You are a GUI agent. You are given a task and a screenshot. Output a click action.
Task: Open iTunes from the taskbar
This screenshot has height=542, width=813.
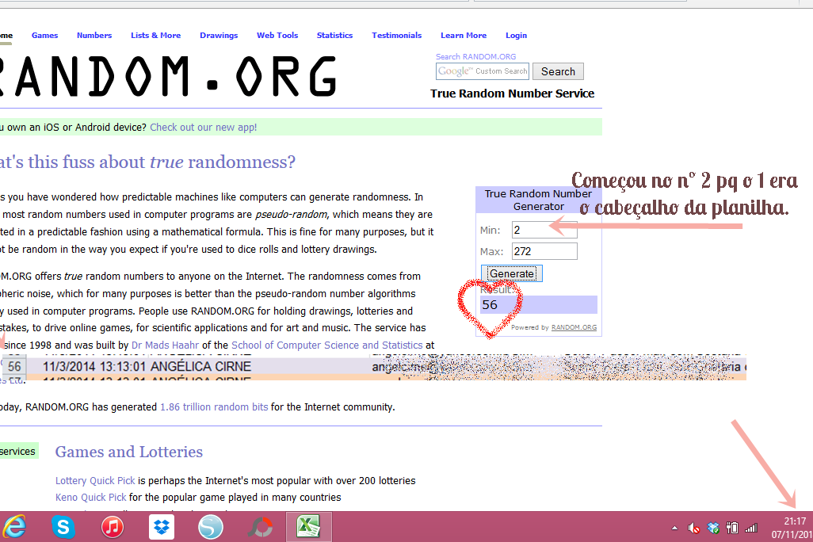click(x=112, y=528)
